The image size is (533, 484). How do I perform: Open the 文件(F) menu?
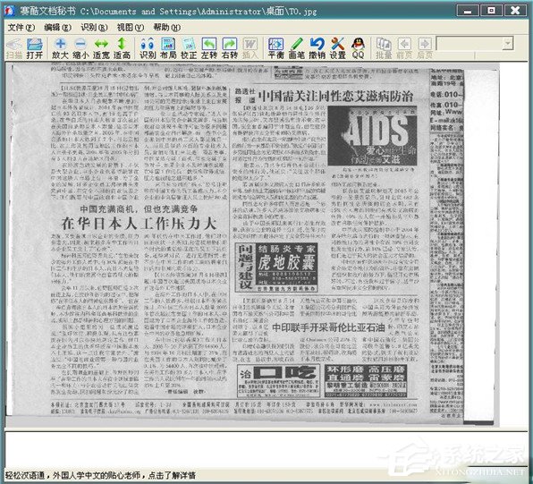pos(21,27)
